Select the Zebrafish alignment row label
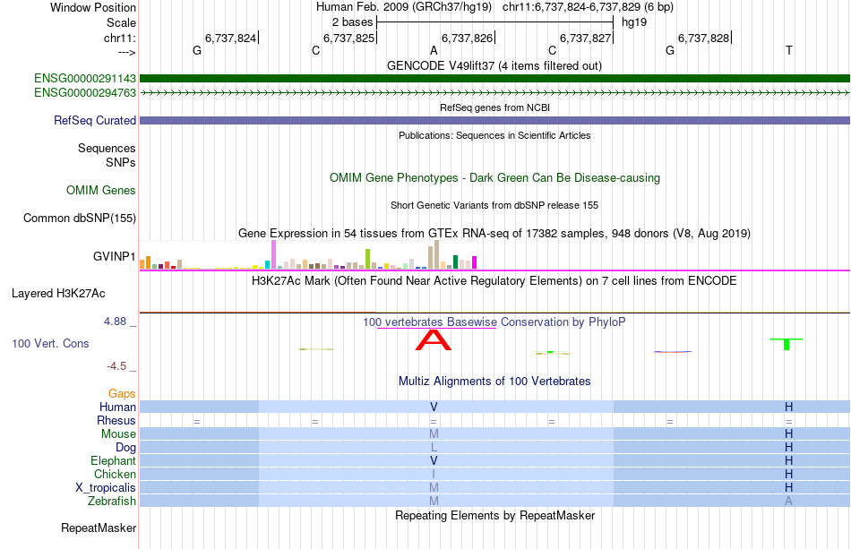851x549 pixels. pyautogui.click(x=112, y=502)
